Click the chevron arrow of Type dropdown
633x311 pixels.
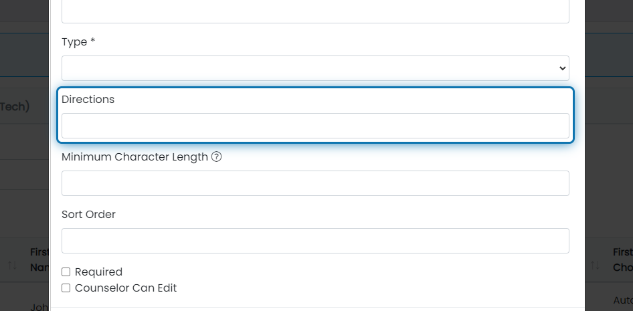tap(562, 69)
